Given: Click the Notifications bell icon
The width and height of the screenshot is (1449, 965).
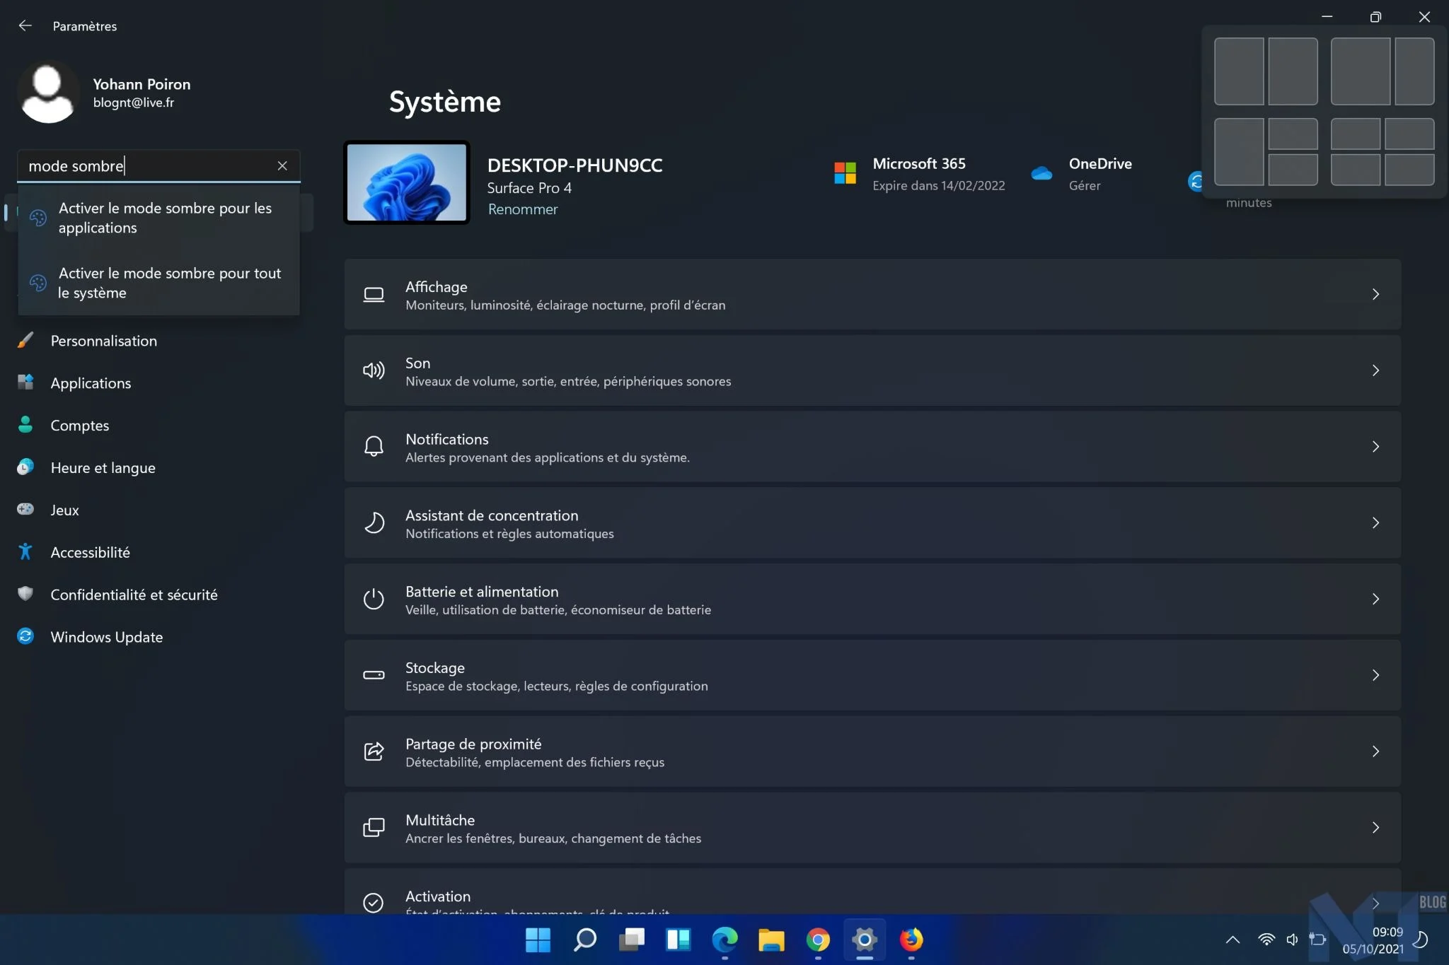Looking at the screenshot, I should click(374, 447).
